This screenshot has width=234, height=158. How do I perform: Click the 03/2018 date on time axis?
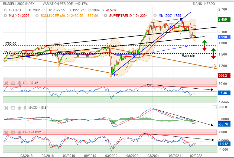[27, 156]
